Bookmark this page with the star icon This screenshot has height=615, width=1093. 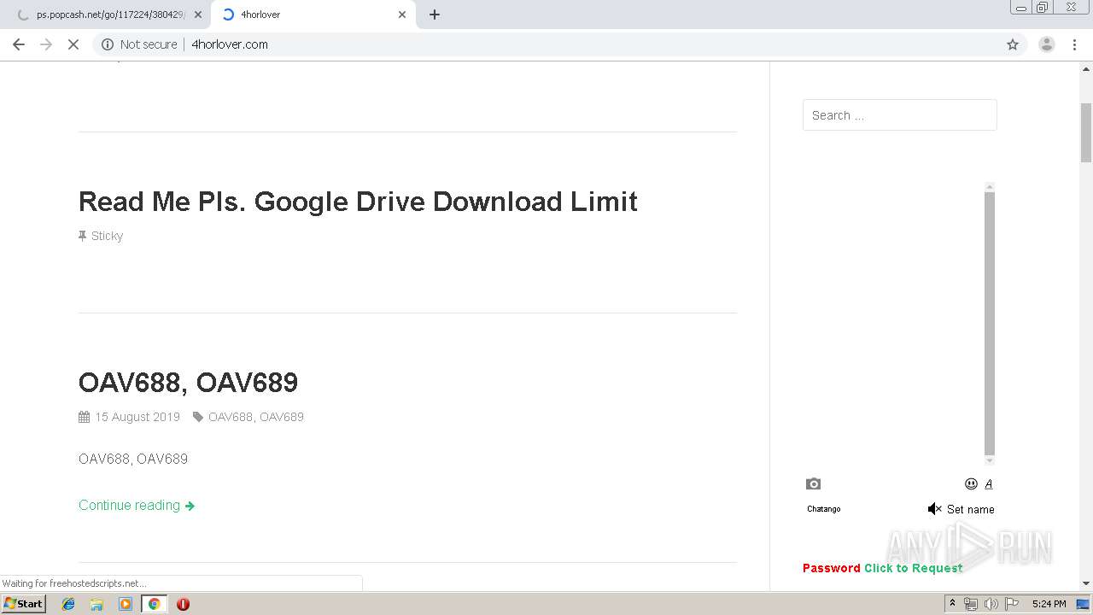pos(1013,44)
